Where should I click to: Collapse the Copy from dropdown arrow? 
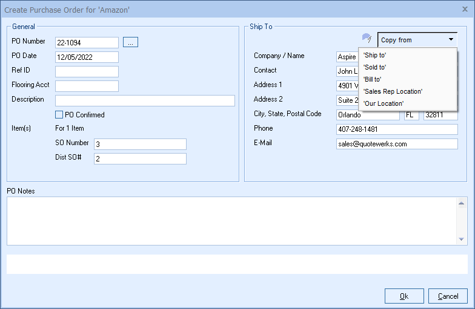(x=451, y=40)
